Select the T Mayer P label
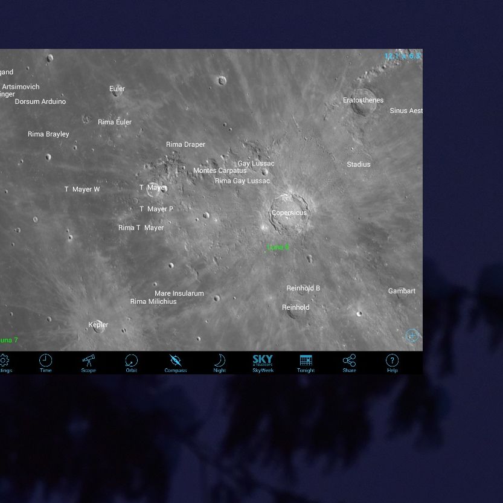The image size is (503, 503). (156, 209)
